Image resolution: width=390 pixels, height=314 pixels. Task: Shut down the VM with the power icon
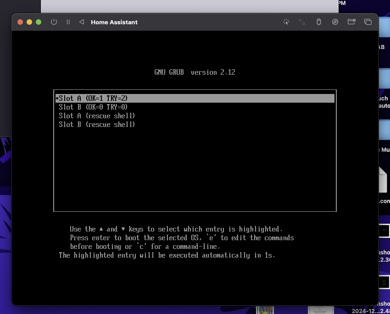click(54, 22)
